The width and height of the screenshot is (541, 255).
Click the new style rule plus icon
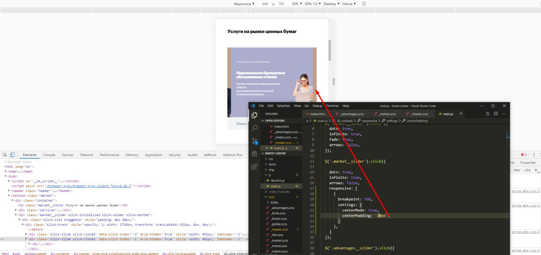click(x=536, y=170)
